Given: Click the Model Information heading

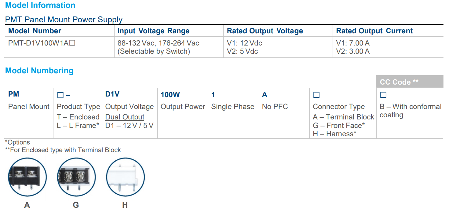Looking at the screenshot, I should [40, 5].
